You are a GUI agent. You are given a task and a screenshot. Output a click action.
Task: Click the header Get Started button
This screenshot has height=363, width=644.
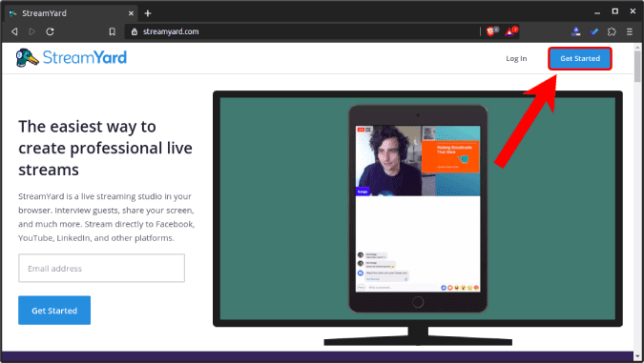coord(580,59)
